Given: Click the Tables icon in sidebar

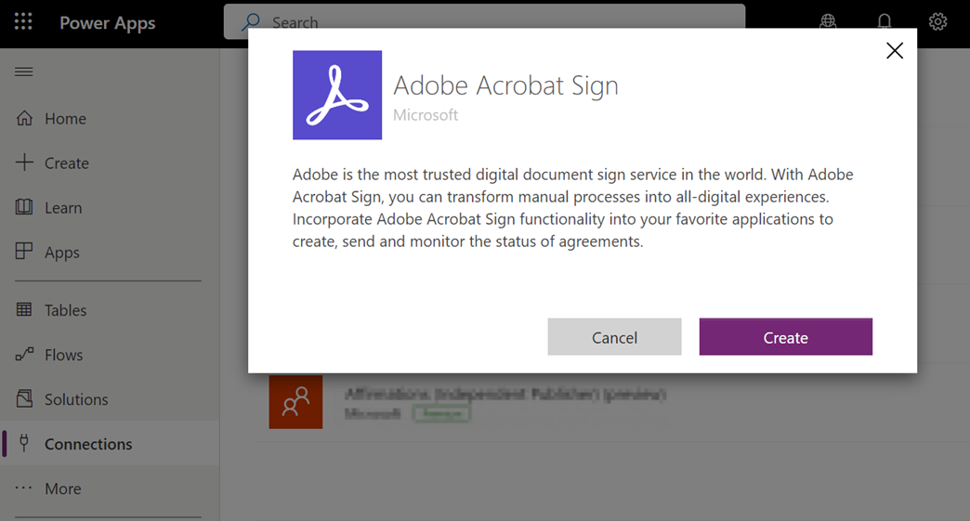Looking at the screenshot, I should point(24,309).
